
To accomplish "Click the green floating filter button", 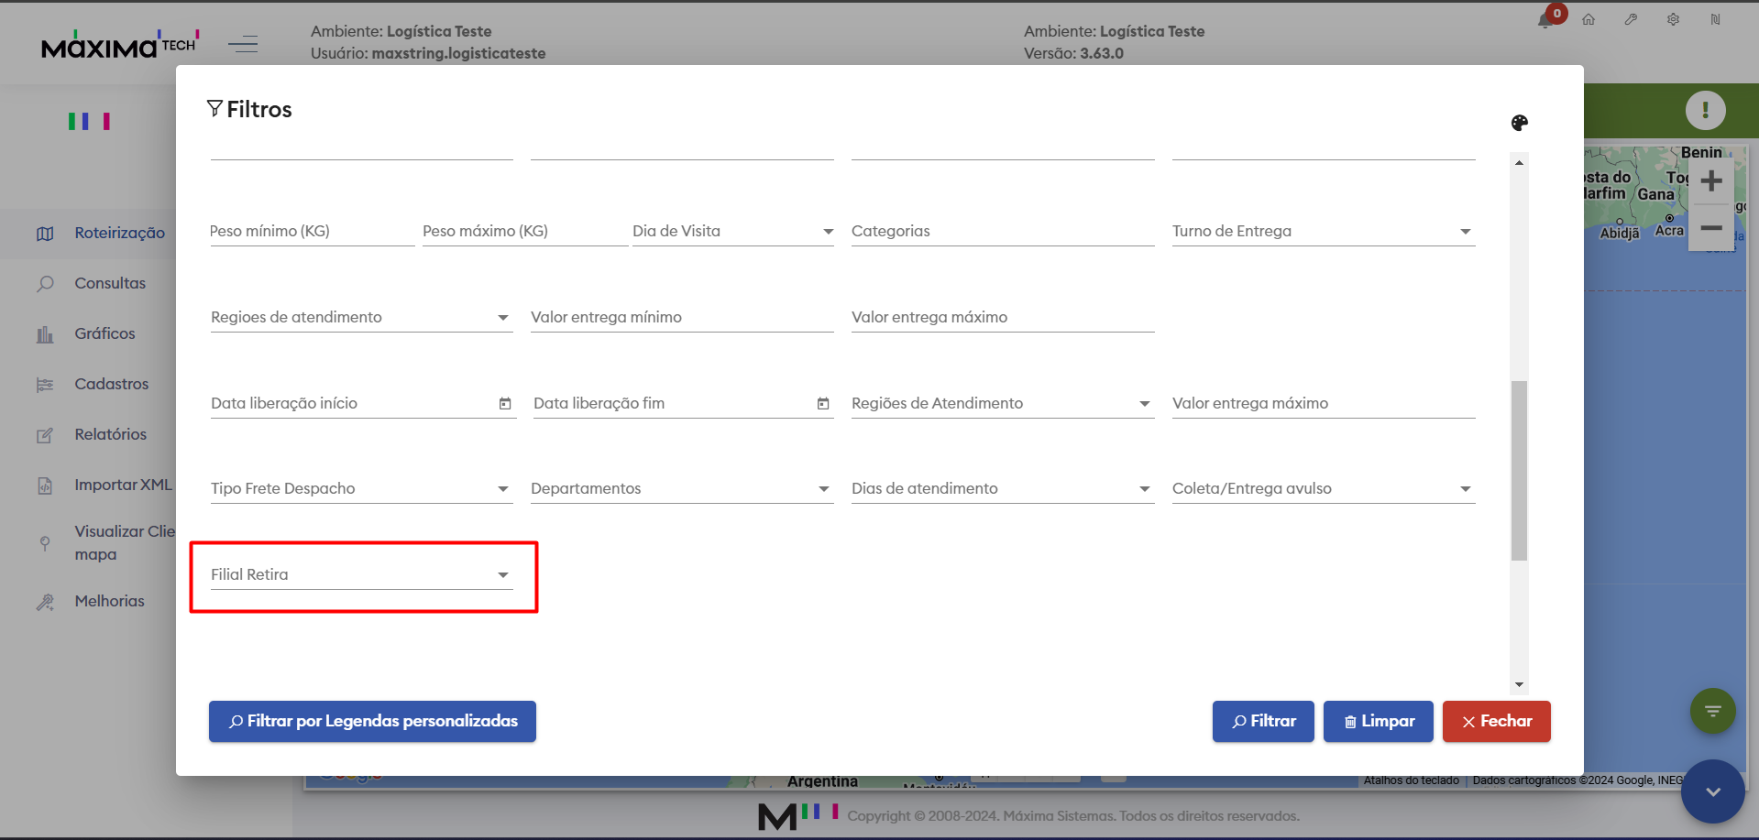I will 1713,711.
